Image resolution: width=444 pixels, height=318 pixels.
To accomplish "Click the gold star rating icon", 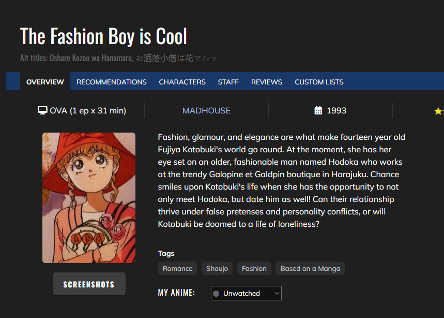I will [439, 111].
